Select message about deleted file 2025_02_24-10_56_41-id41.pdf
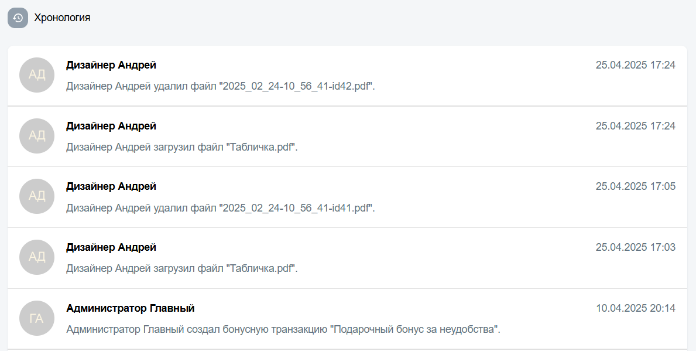The height and width of the screenshot is (351, 696). click(221, 207)
